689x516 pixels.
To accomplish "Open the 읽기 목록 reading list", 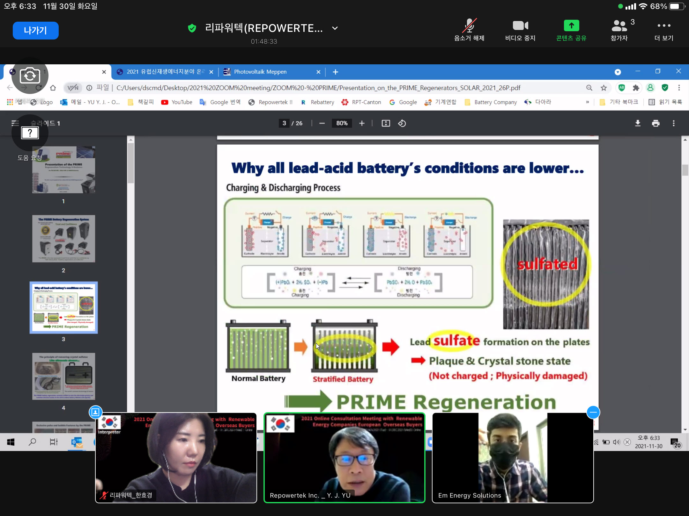I will coord(665,102).
